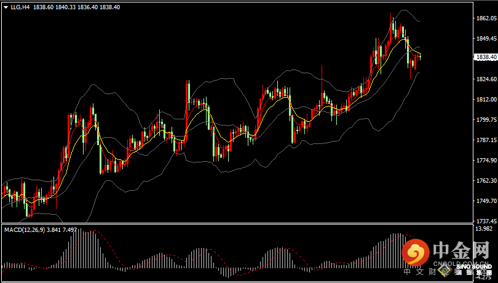Click the 13.982 value on the MACD scale
This screenshot has width=498, height=283.
[x=484, y=229]
